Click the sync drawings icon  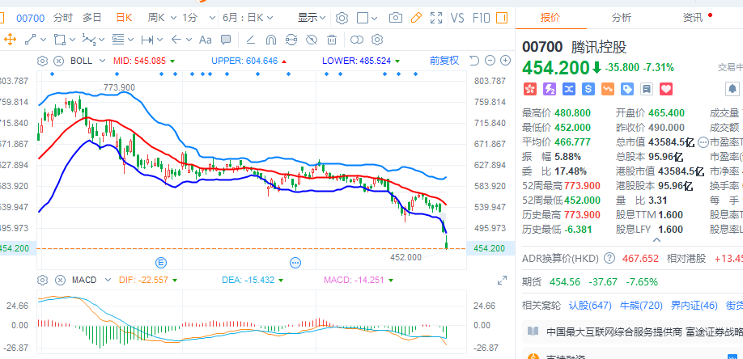point(291,40)
